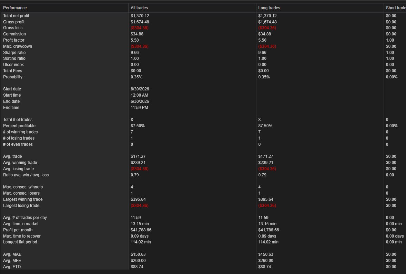Select the Avg. time in market row label

(x=21, y=224)
